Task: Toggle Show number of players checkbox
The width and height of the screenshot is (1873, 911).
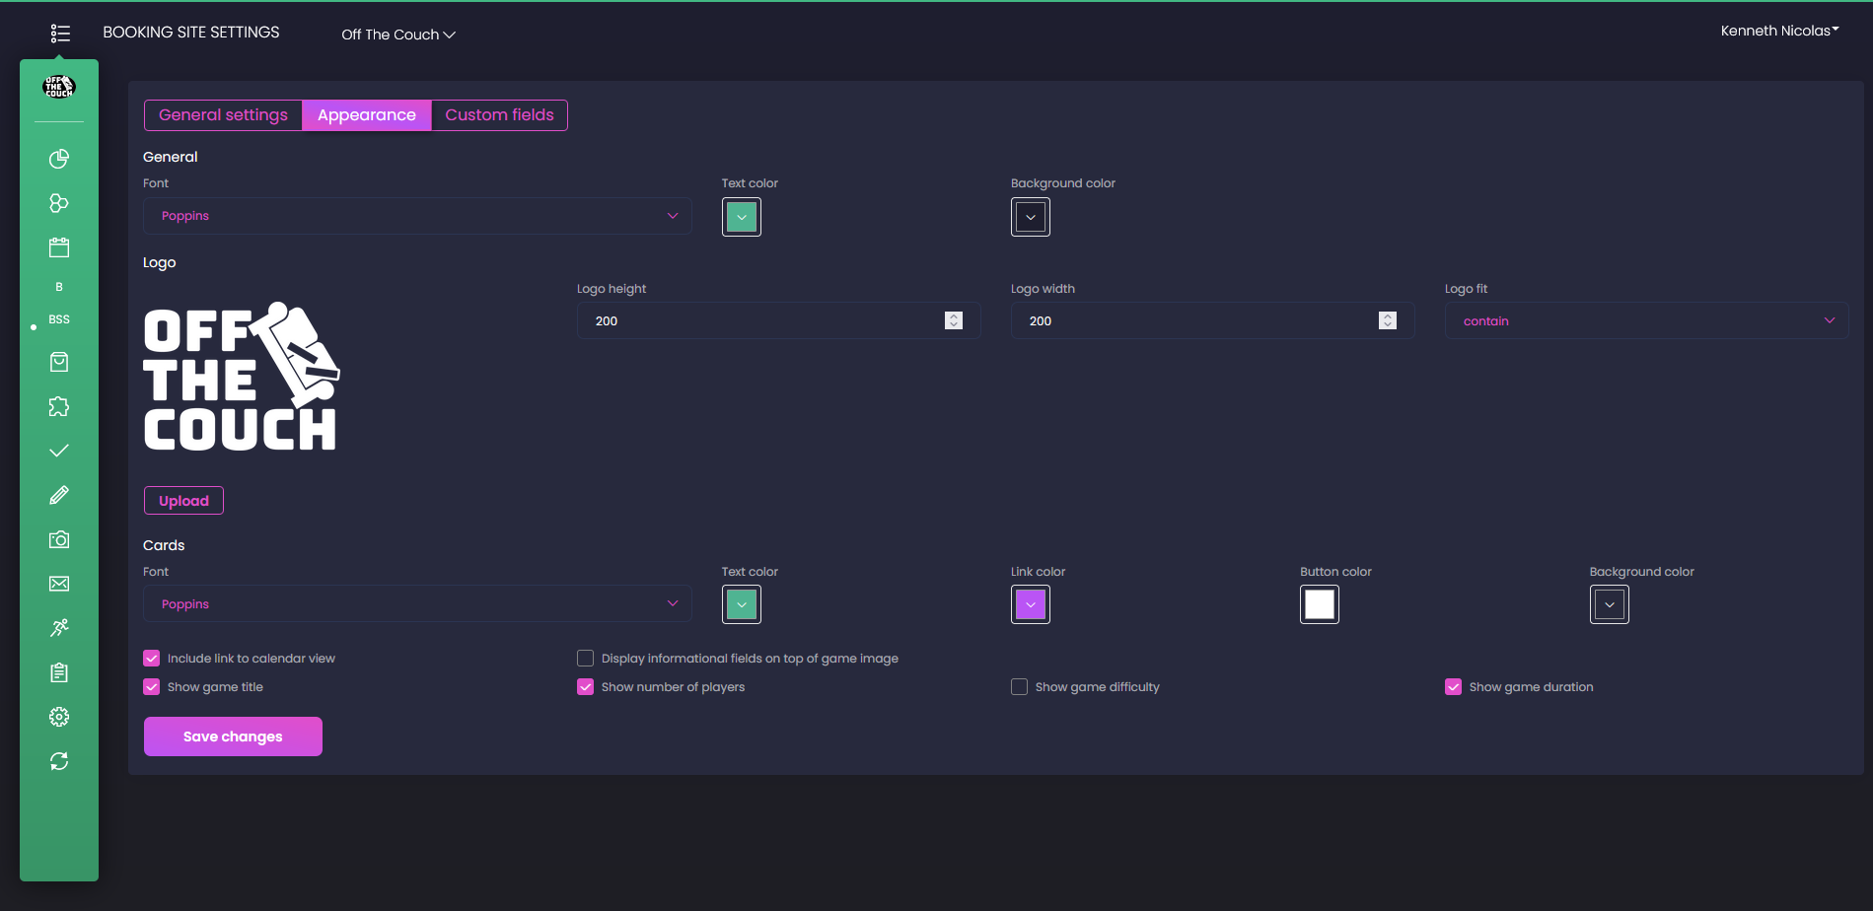Action: [586, 687]
